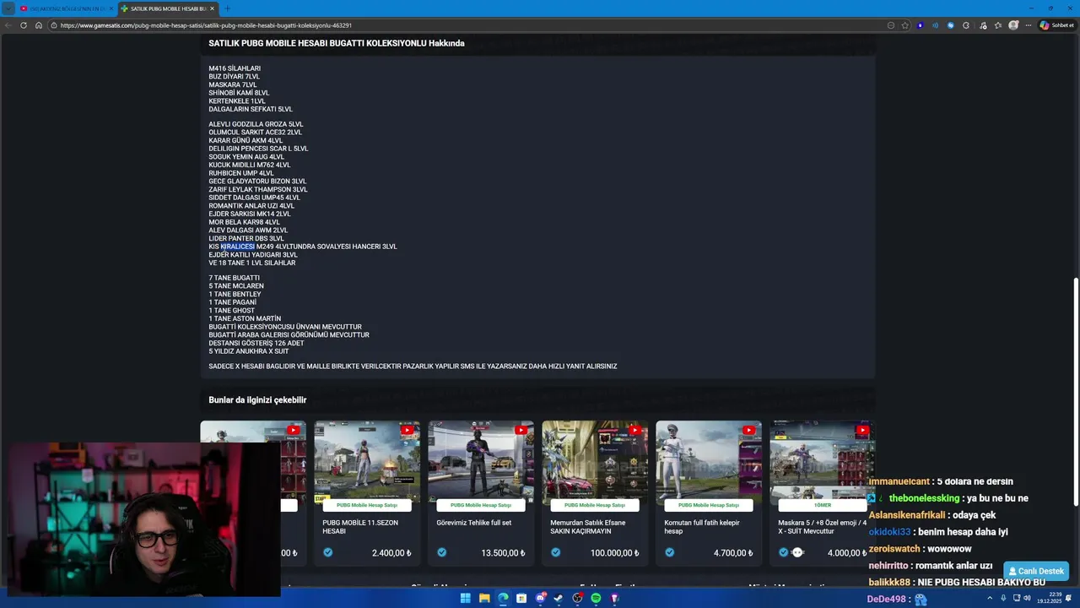This screenshot has height=608, width=1080.
Task: Play YouTube video on Komutan full fatih card
Action: (x=748, y=430)
